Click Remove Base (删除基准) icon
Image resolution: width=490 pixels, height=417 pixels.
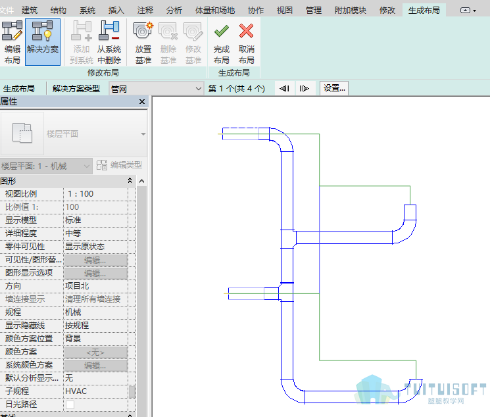pos(168,42)
